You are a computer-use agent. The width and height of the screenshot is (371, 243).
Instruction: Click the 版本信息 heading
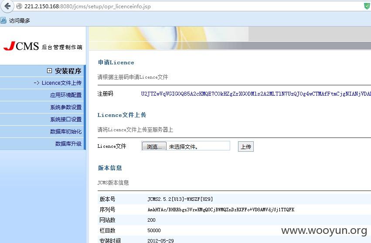(110, 168)
